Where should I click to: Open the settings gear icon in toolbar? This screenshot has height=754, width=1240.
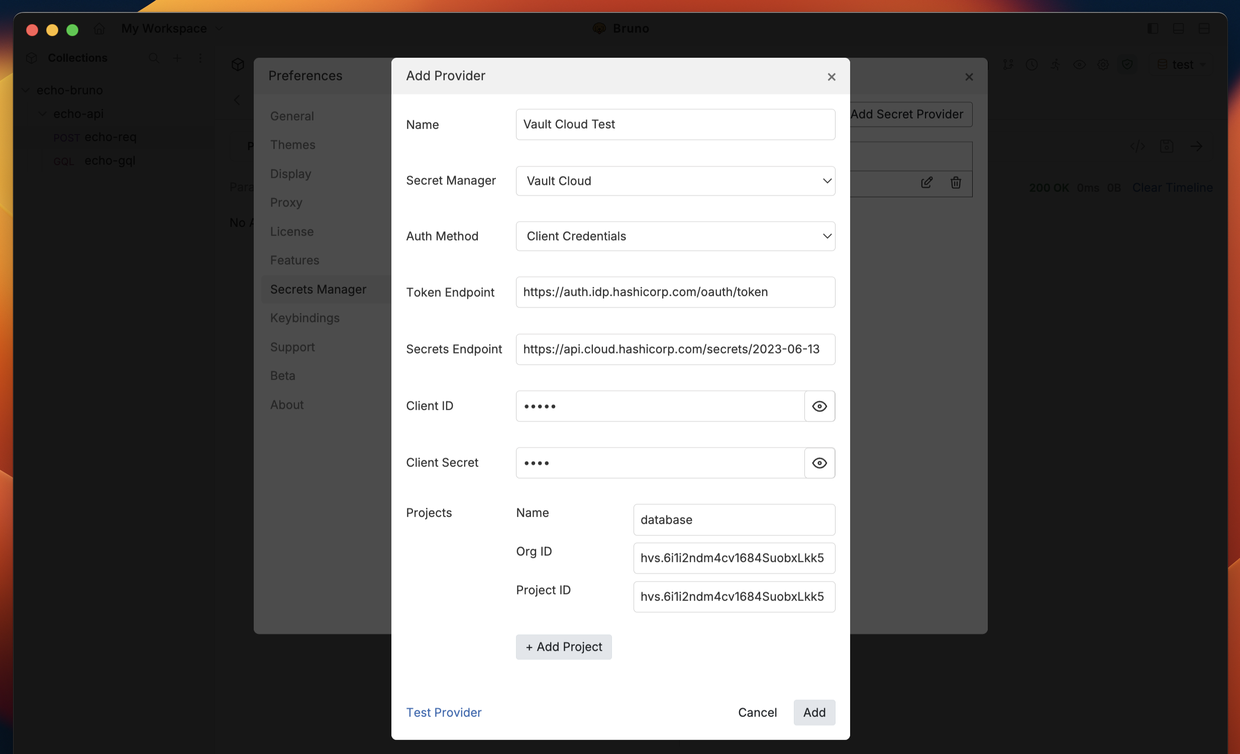[1103, 65]
